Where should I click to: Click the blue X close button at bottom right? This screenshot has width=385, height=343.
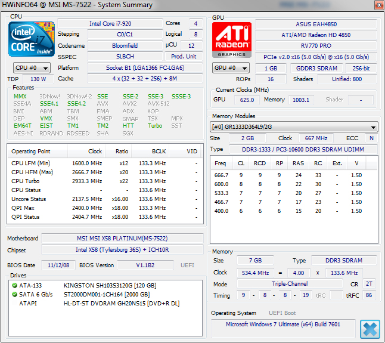tap(370, 329)
